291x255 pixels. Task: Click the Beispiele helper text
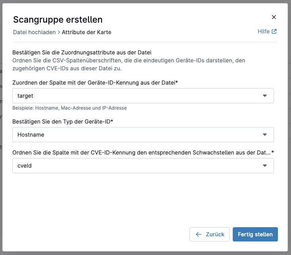69,108
